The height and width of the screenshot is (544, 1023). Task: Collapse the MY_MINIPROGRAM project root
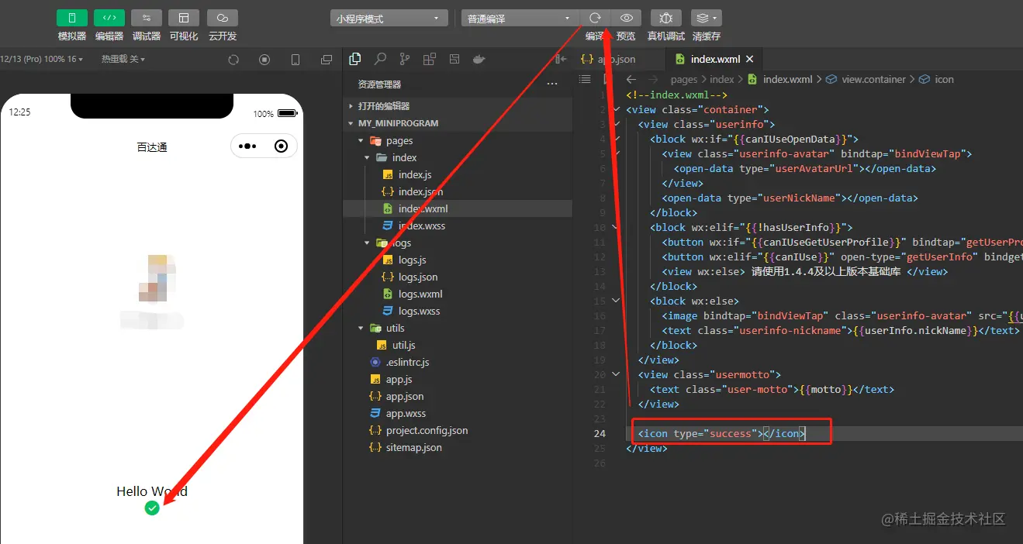[x=458, y=123]
